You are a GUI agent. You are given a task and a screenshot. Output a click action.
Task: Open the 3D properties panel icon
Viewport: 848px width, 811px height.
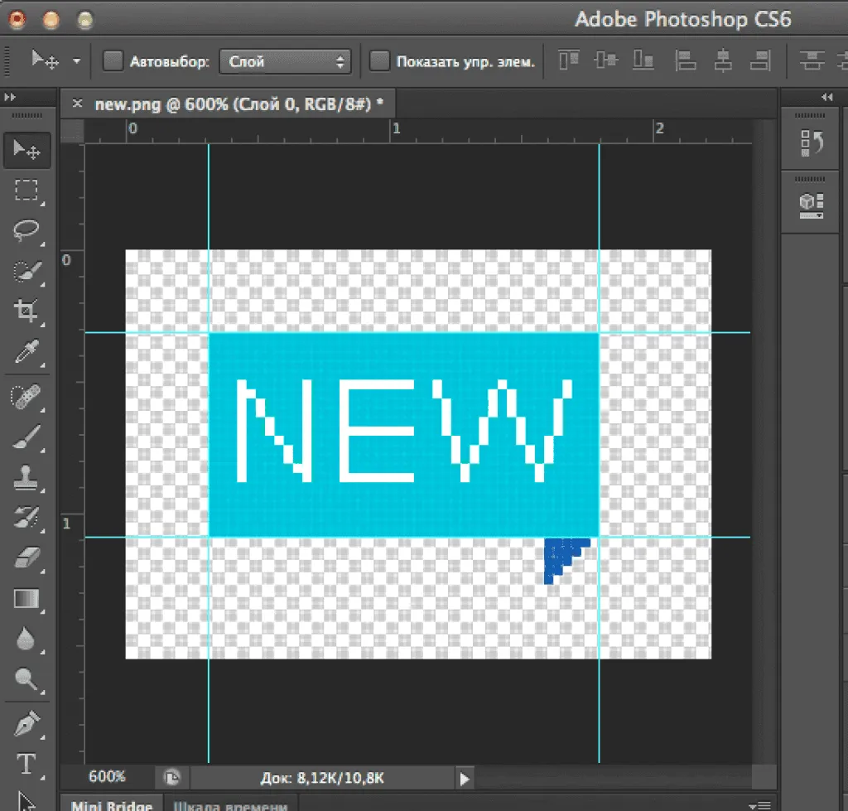[x=812, y=206]
